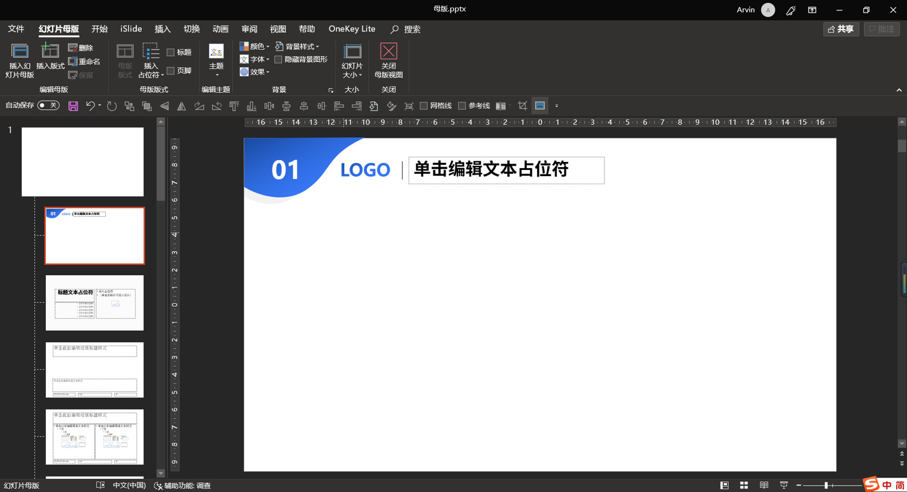Click the Arvin account avatar
Screen dimensions: 907x492
pyautogui.click(x=768, y=10)
